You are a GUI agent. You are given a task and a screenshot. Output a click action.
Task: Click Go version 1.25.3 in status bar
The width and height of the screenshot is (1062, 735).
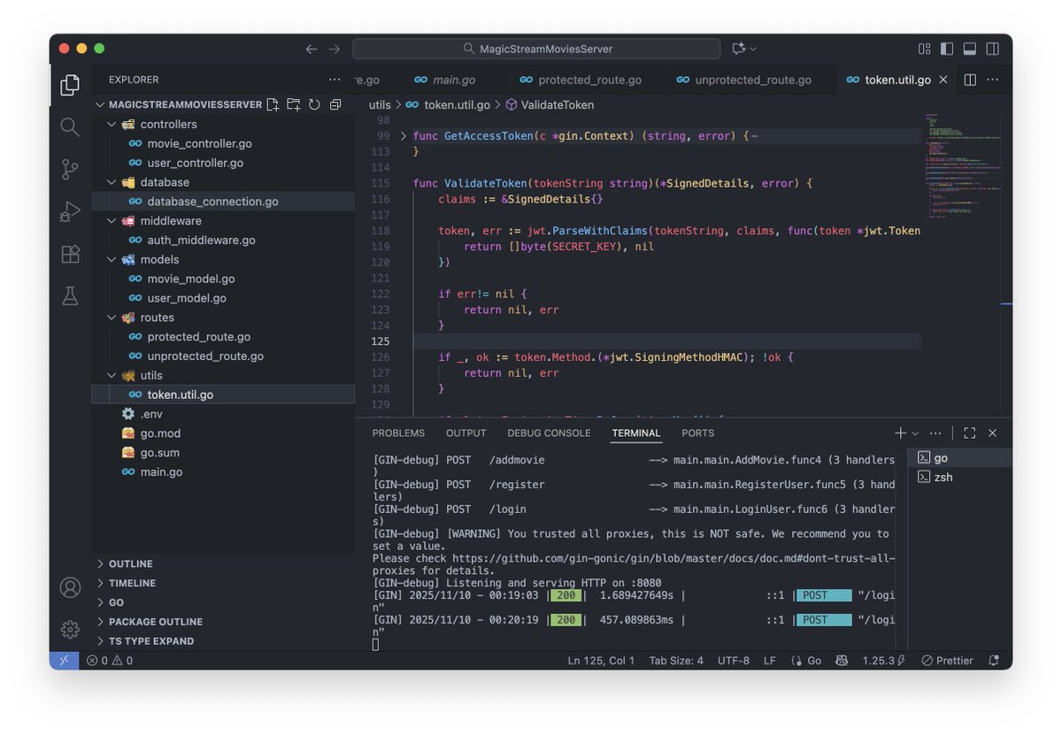(x=883, y=661)
